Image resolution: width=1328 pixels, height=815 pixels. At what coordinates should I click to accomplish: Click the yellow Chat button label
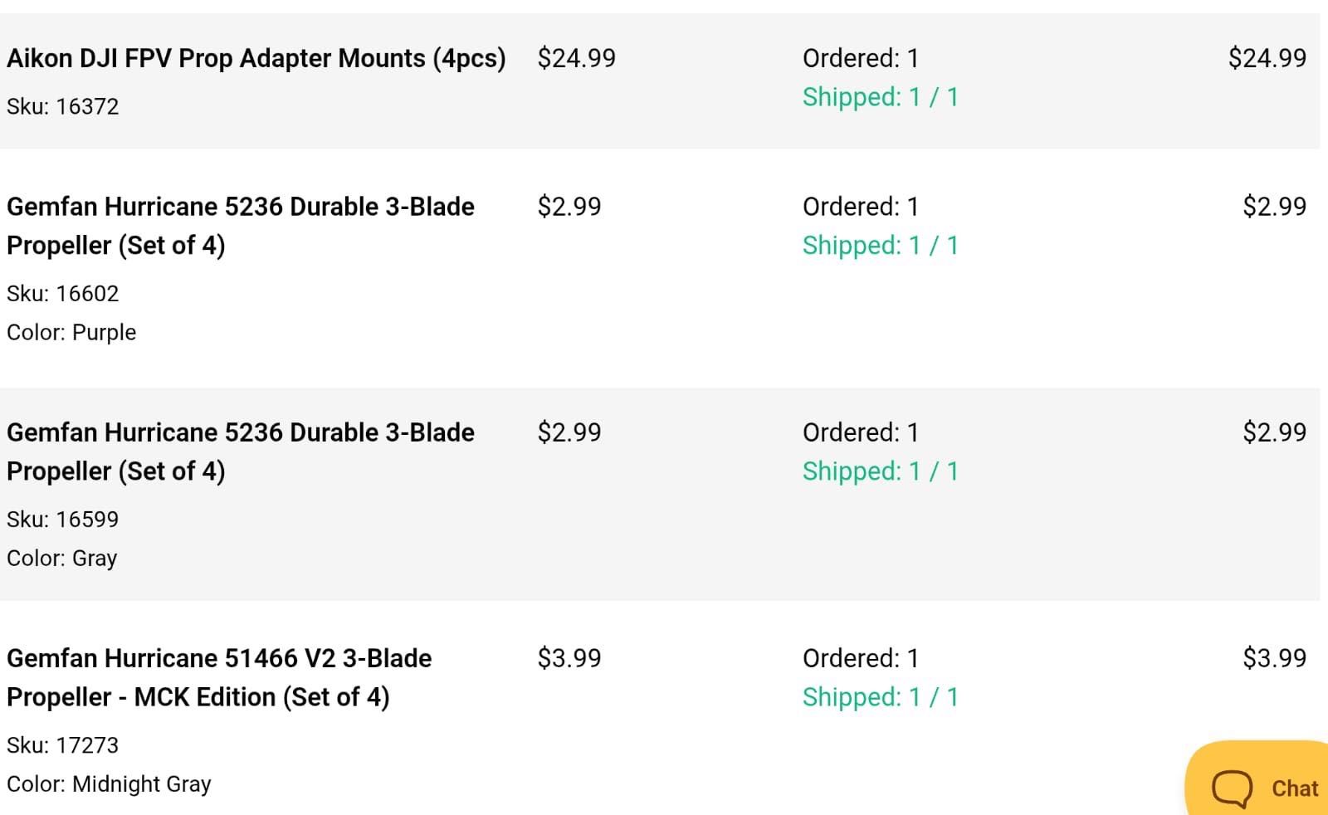coord(1295,788)
